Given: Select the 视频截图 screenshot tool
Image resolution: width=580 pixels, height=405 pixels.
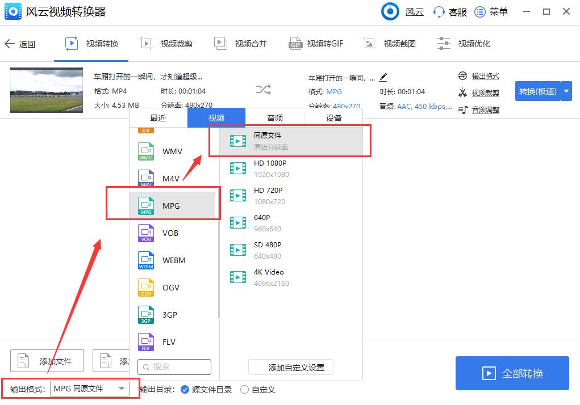Looking at the screenshot, I should [390, 43].
